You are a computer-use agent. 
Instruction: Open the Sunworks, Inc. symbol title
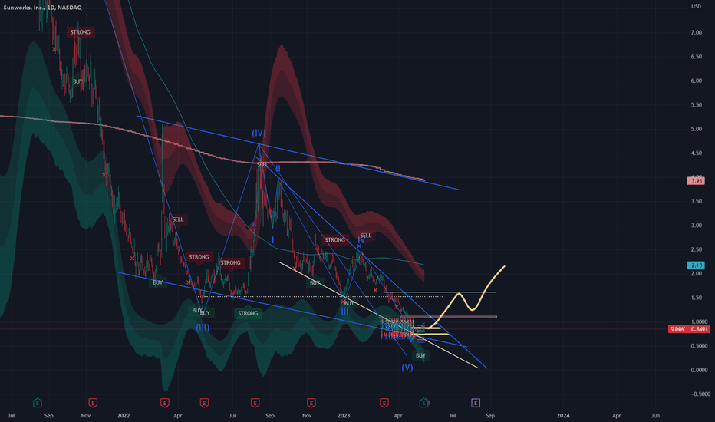[x=43, y=8]
